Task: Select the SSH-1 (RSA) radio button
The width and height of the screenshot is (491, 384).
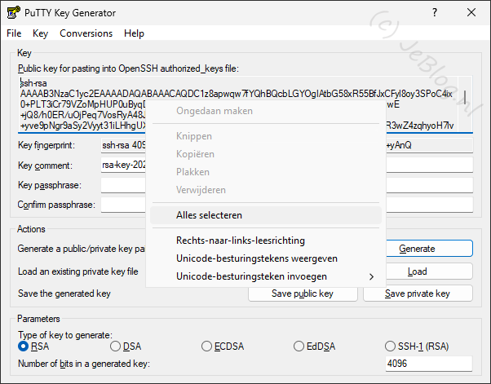Action: pos(391,346)
